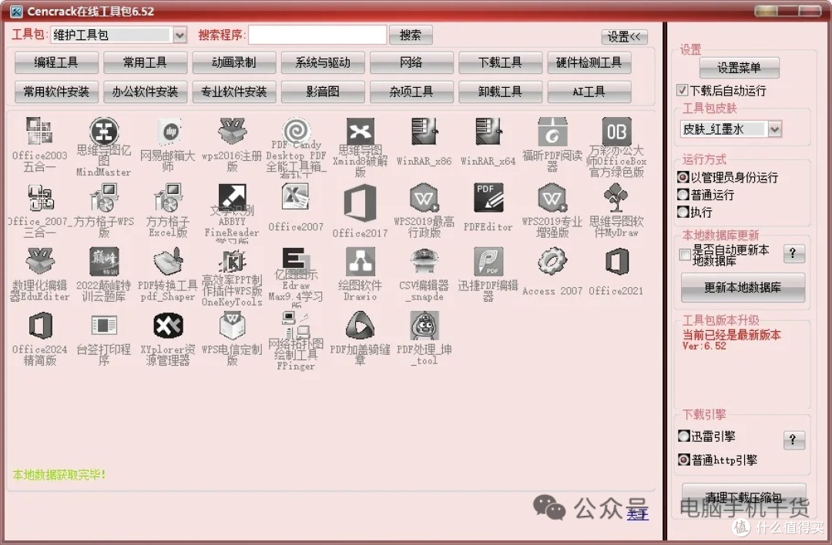Open the ABBYY FineReader icon
This screenshot has height=545, width=832.
coord(233,197)
